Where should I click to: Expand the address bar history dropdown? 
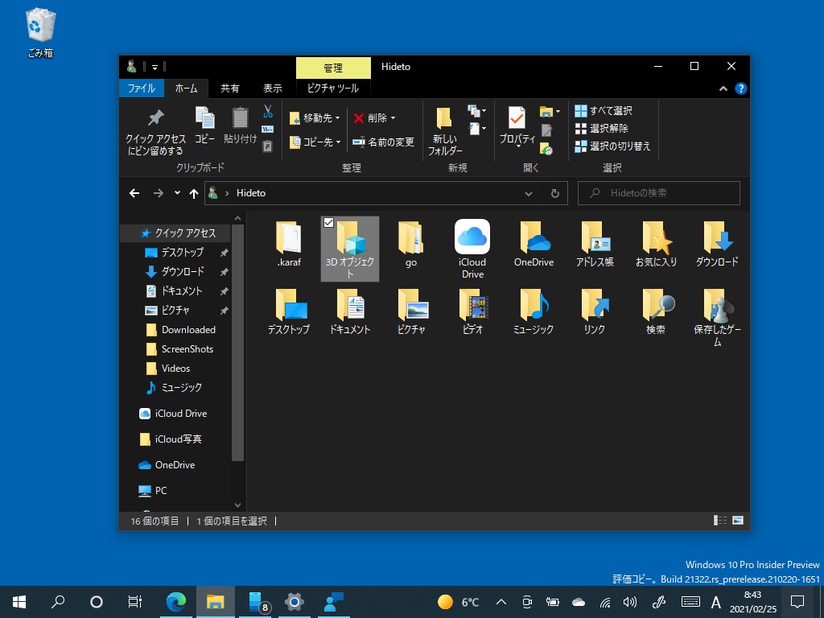tap(528, 193)
